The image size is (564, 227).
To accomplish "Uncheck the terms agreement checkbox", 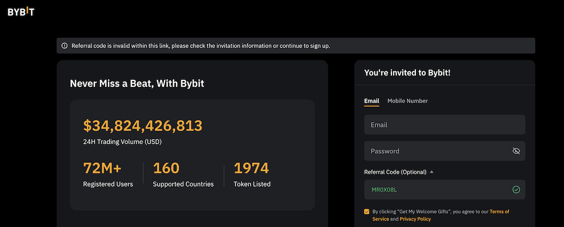I will pyautogui.click(x=367, y=212).
